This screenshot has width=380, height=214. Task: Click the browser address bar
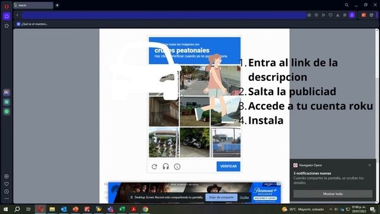tap(164, 15)
